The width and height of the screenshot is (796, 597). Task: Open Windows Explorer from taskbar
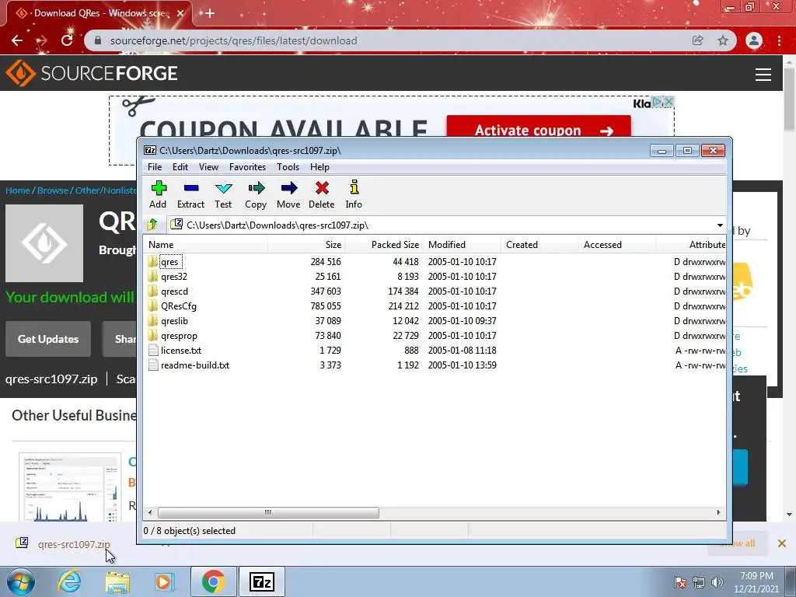coord(117,581)
